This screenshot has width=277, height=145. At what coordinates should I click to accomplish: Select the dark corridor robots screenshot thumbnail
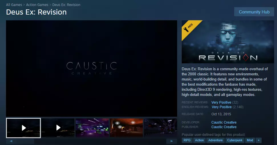161,128
